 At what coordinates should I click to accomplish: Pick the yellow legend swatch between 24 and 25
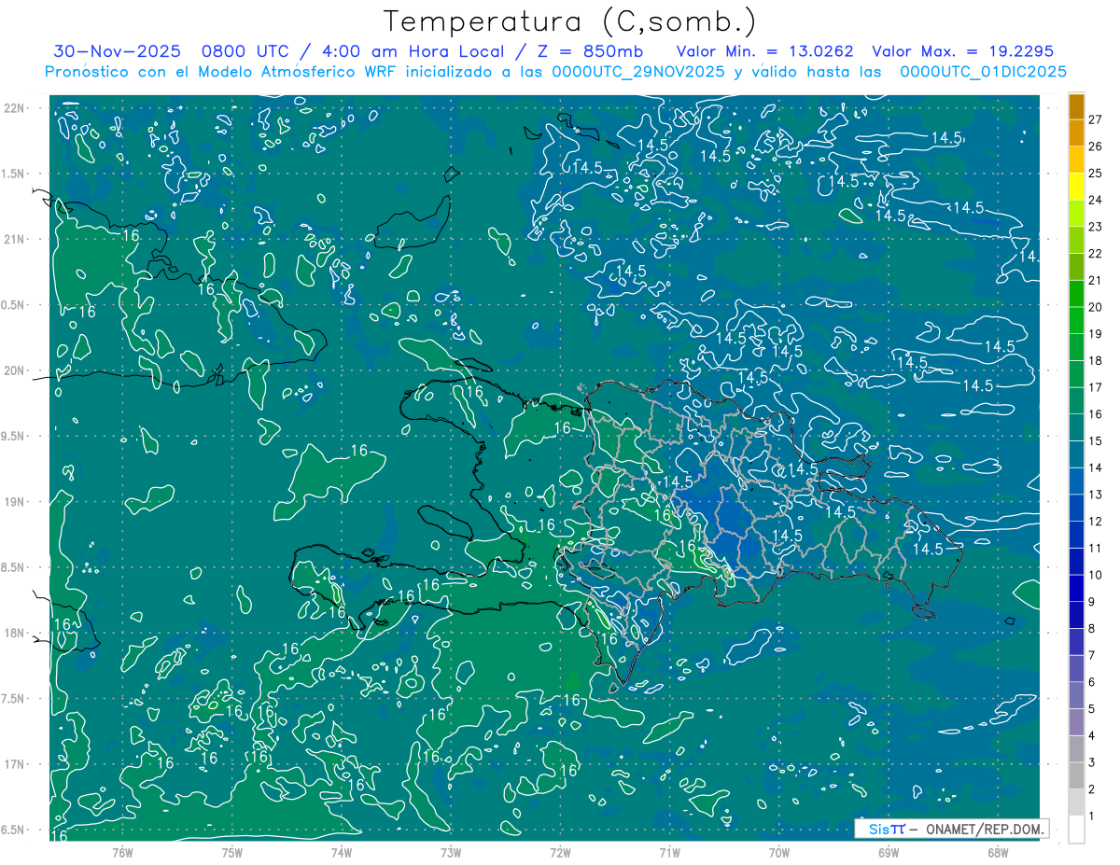(x=1076, y=188)
